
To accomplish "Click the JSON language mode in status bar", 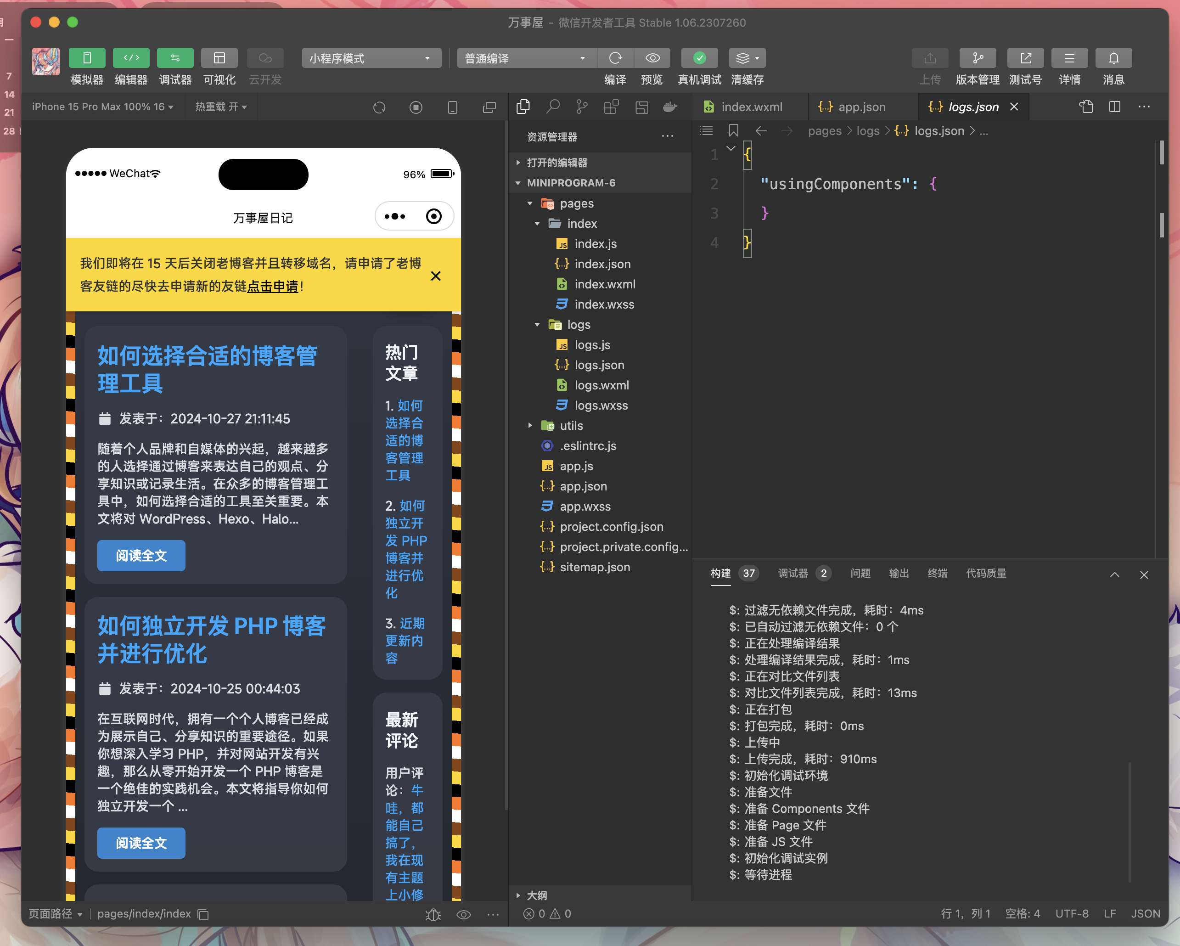I will pyautogui.click(x=1146, y=914).
